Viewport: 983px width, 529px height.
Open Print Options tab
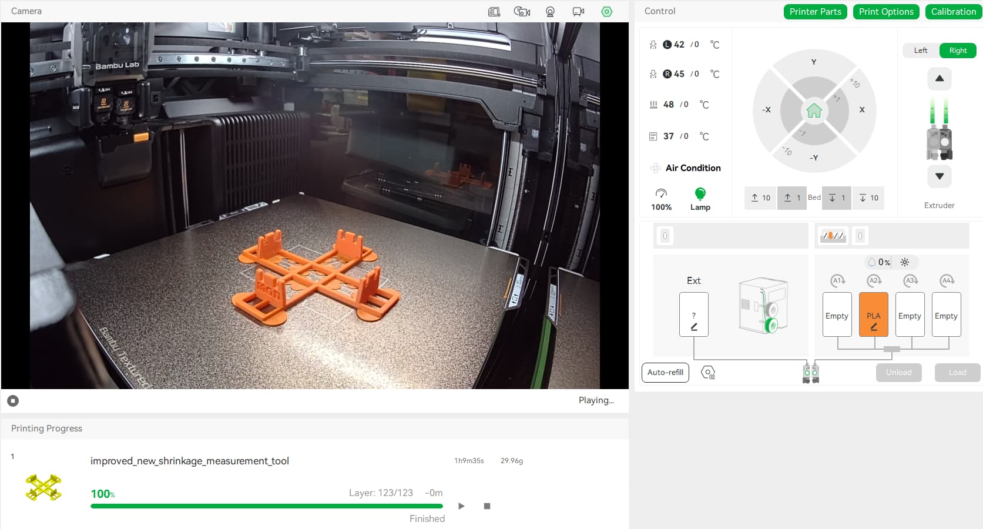[x=885, y=12]
